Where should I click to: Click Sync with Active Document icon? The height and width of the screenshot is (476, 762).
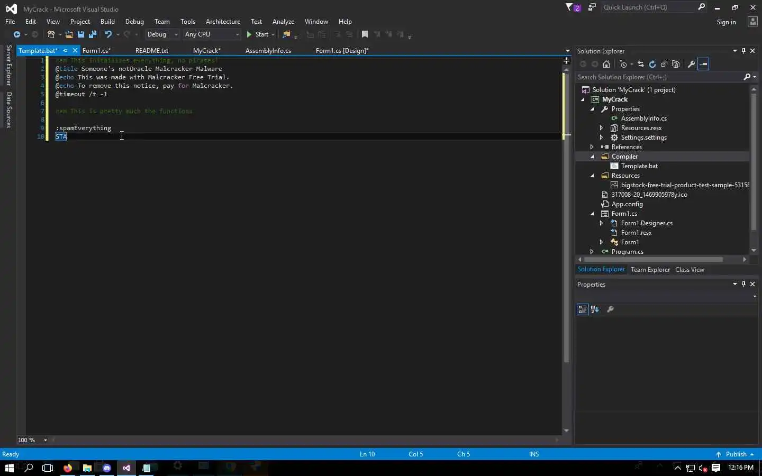pos(641,64)
